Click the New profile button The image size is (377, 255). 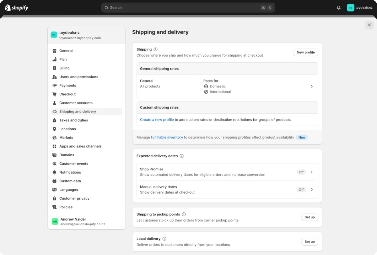pyautogui.click(x=306, y=52)
